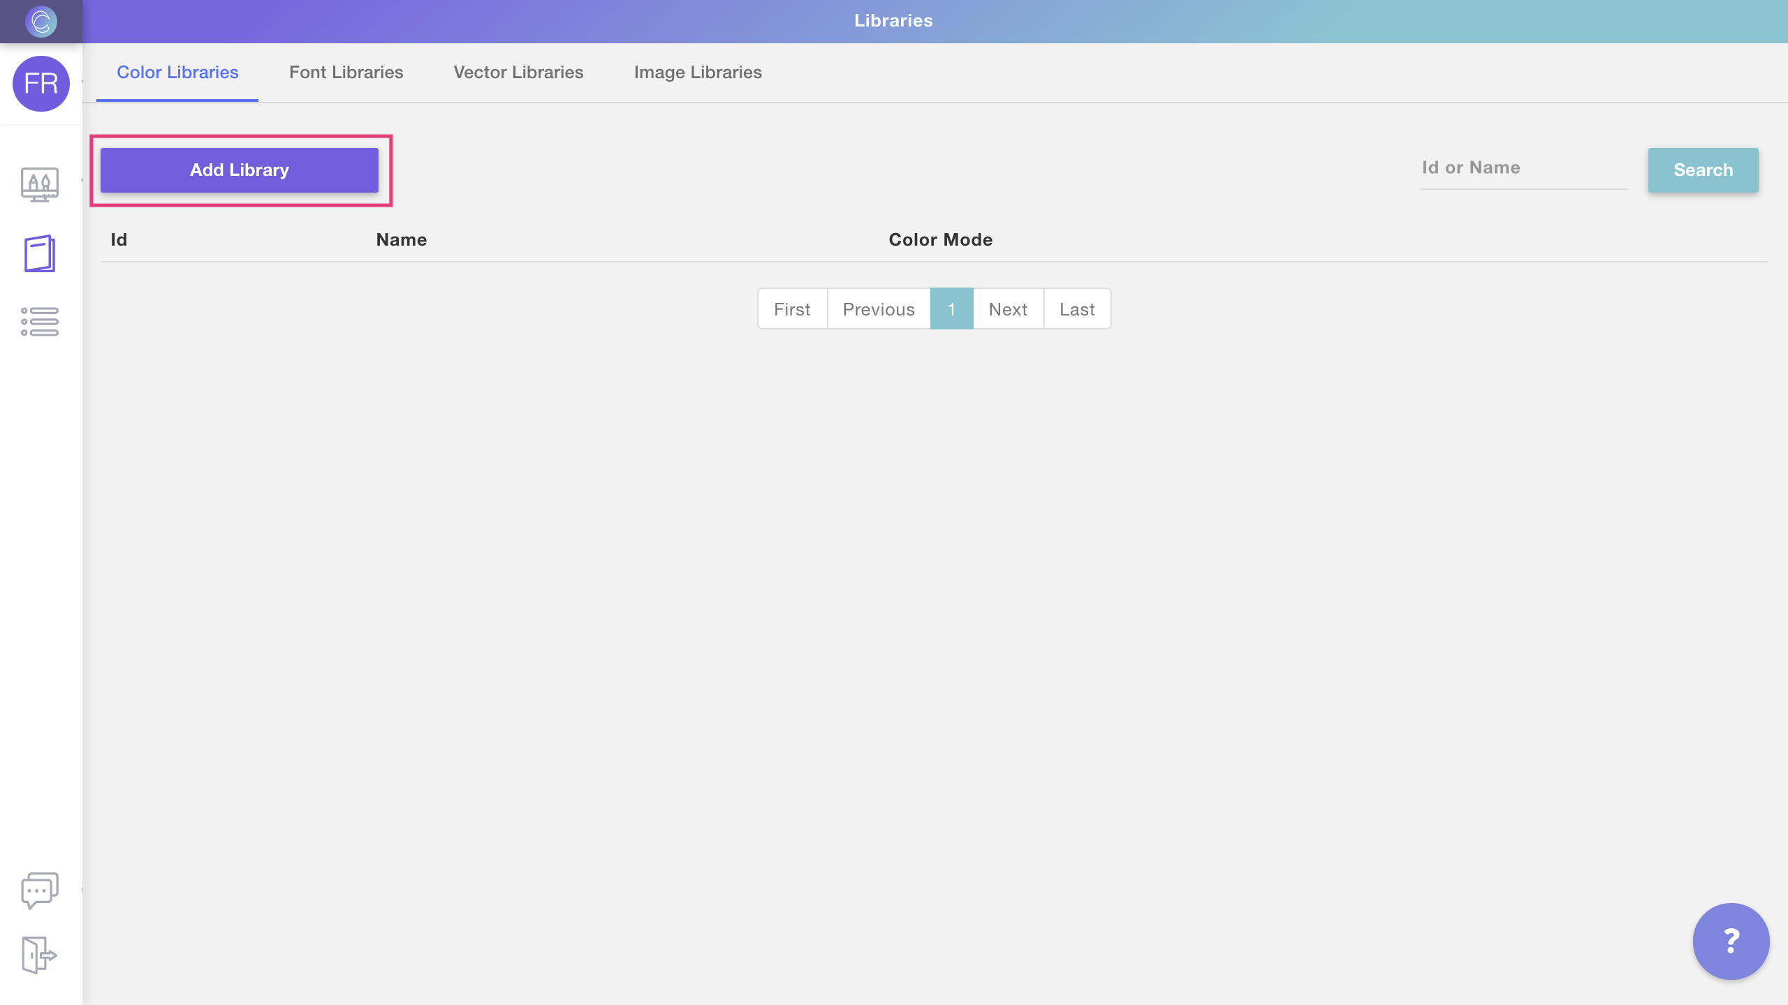The height and width of the screenshot is (1005, 1788).
Task: Jump to the Last page
Action: 1077,309
